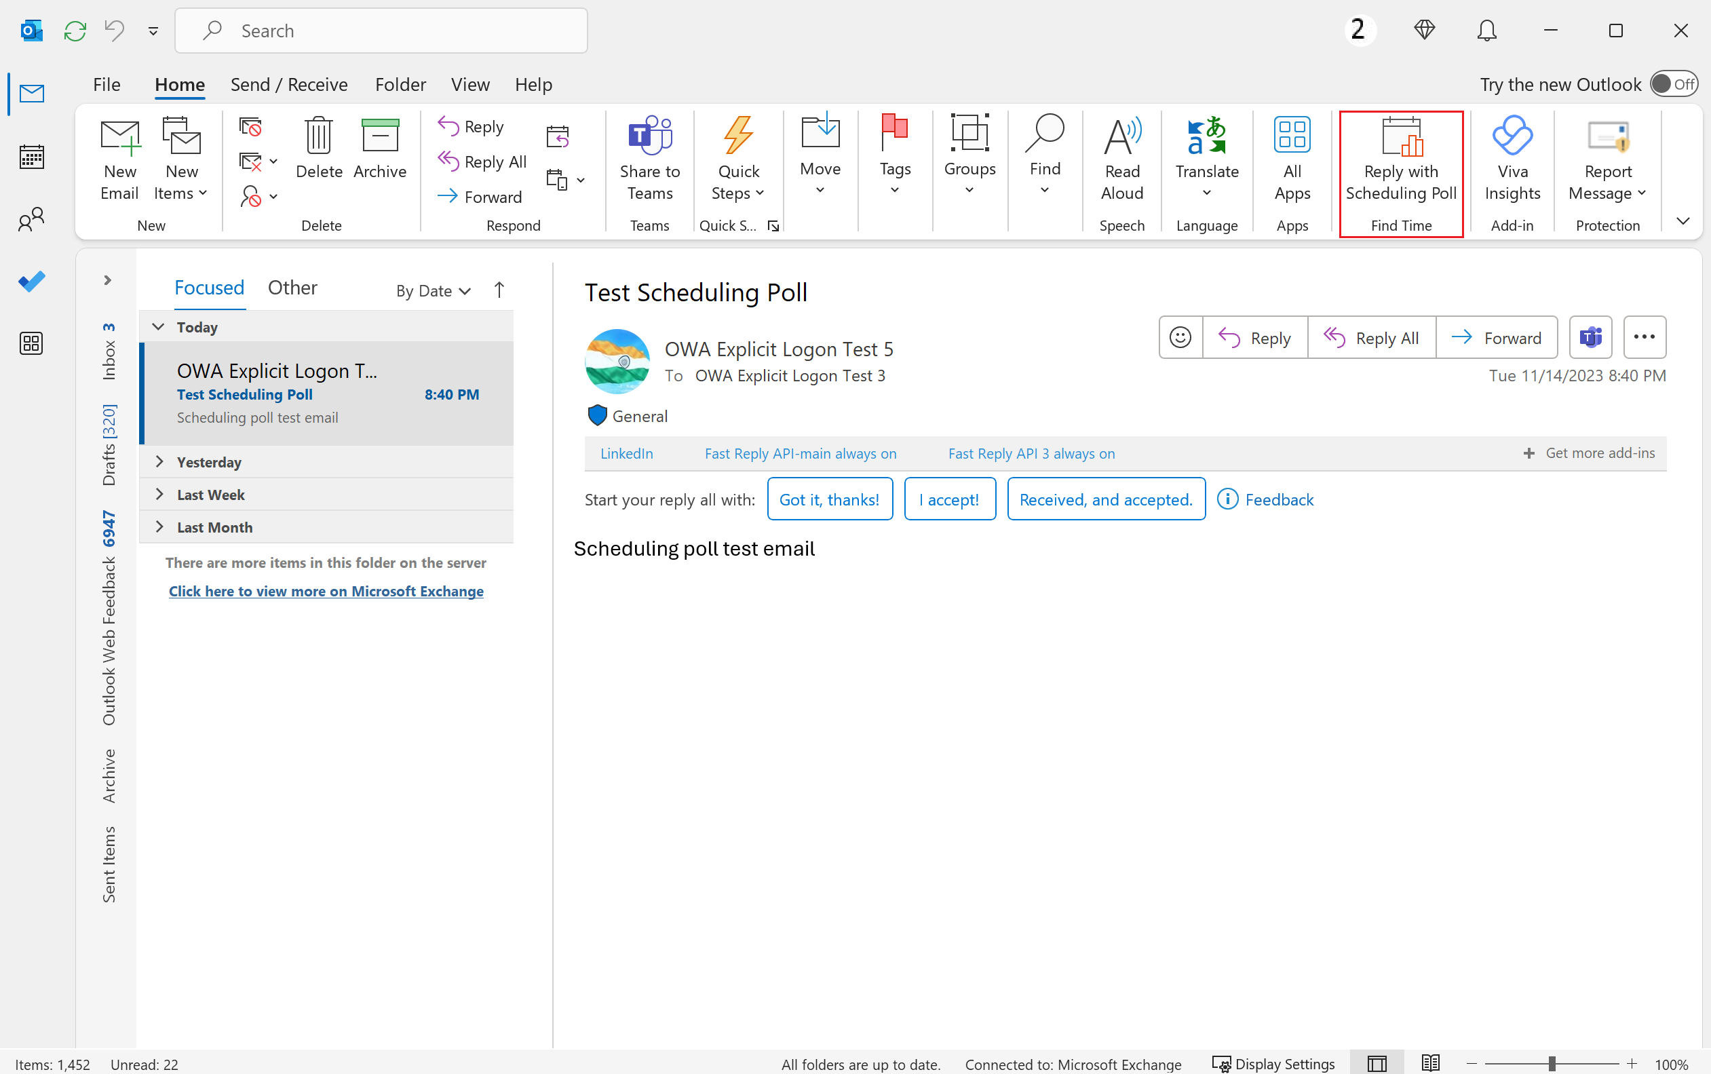This screenshot has height=1074, width=1711.
Task: Switch to the Other inbox tab
Action: 291,286
